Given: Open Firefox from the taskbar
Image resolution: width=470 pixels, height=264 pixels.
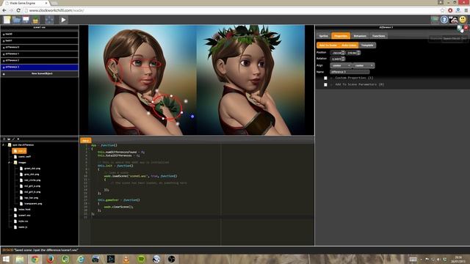Looking at the screenshot, I should pos(50,259).
